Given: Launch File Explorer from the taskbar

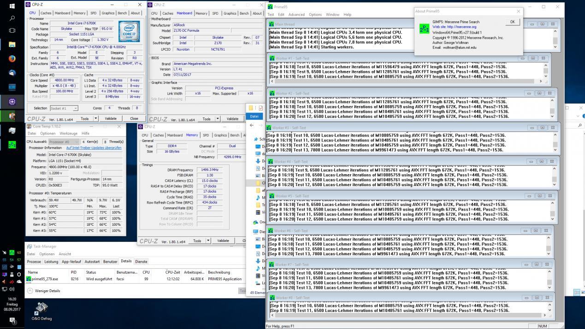Looking at the screenshot, I should 12,45.
